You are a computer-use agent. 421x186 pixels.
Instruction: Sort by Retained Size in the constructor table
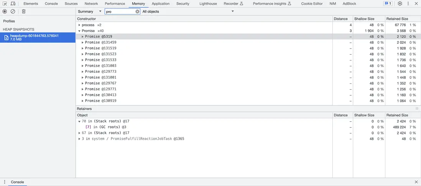(403, 19)
